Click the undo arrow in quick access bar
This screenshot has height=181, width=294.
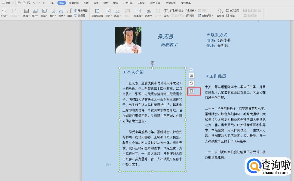34,3
